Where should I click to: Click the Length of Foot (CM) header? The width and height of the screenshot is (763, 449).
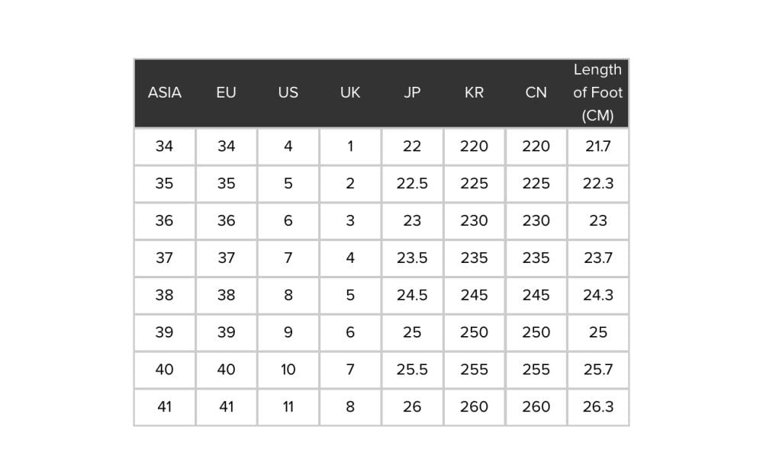(x=597, y=92)
